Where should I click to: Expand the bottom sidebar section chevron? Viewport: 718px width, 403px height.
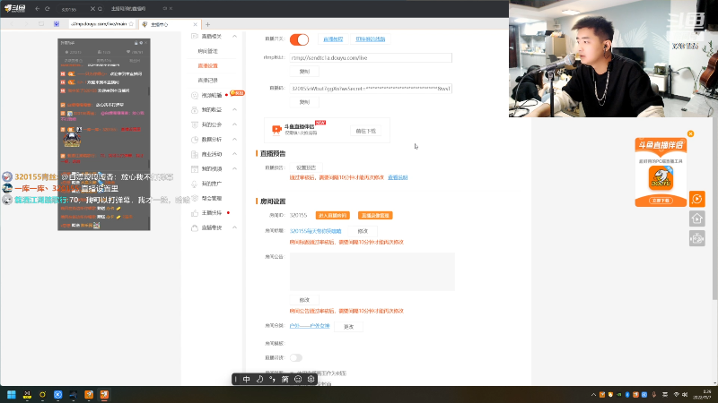pyautogui.click(x=234, y=227)
